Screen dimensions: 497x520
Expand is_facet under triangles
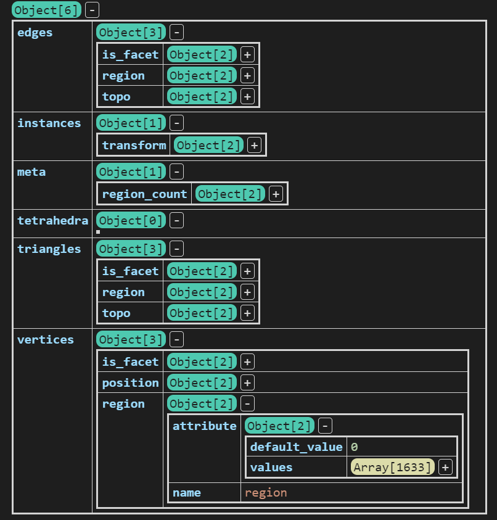click(247, 271)
